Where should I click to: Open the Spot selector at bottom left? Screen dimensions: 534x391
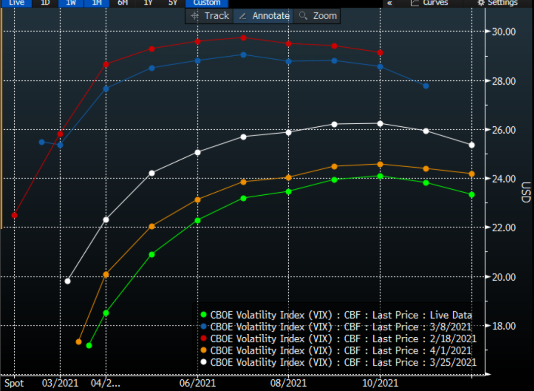point(15,383)
